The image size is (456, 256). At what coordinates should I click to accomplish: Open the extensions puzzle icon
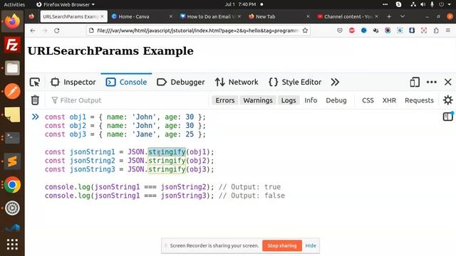436,31
